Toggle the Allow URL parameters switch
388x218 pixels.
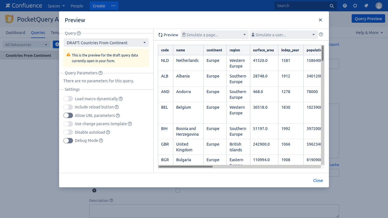pos(68,116)
